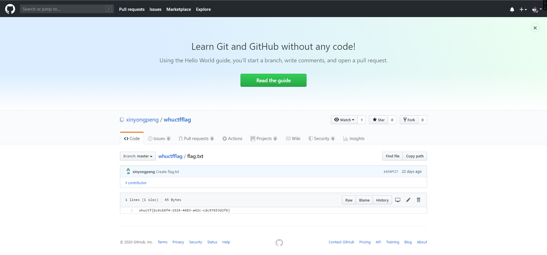Open the Status footer link
547x255 pixels.
(x=212, y=242)
